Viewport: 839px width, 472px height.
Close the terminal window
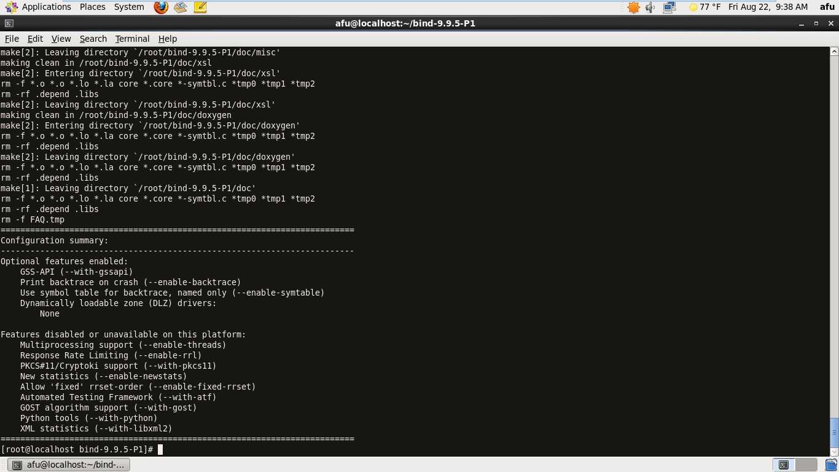(830, 23)
